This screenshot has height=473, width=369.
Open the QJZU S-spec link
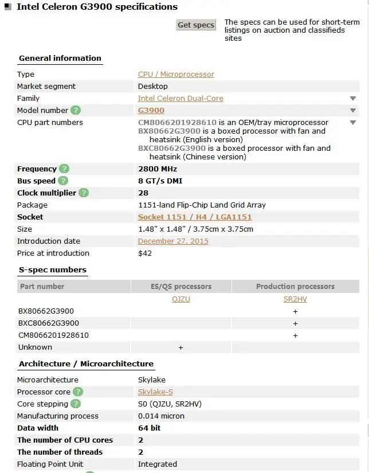(x=180, y=299)
